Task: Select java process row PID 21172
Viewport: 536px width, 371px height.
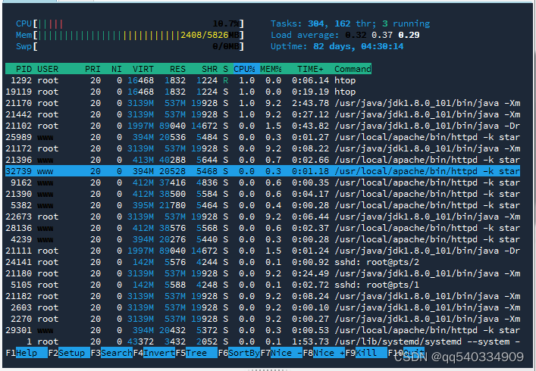Action: [x=262, y=148]
